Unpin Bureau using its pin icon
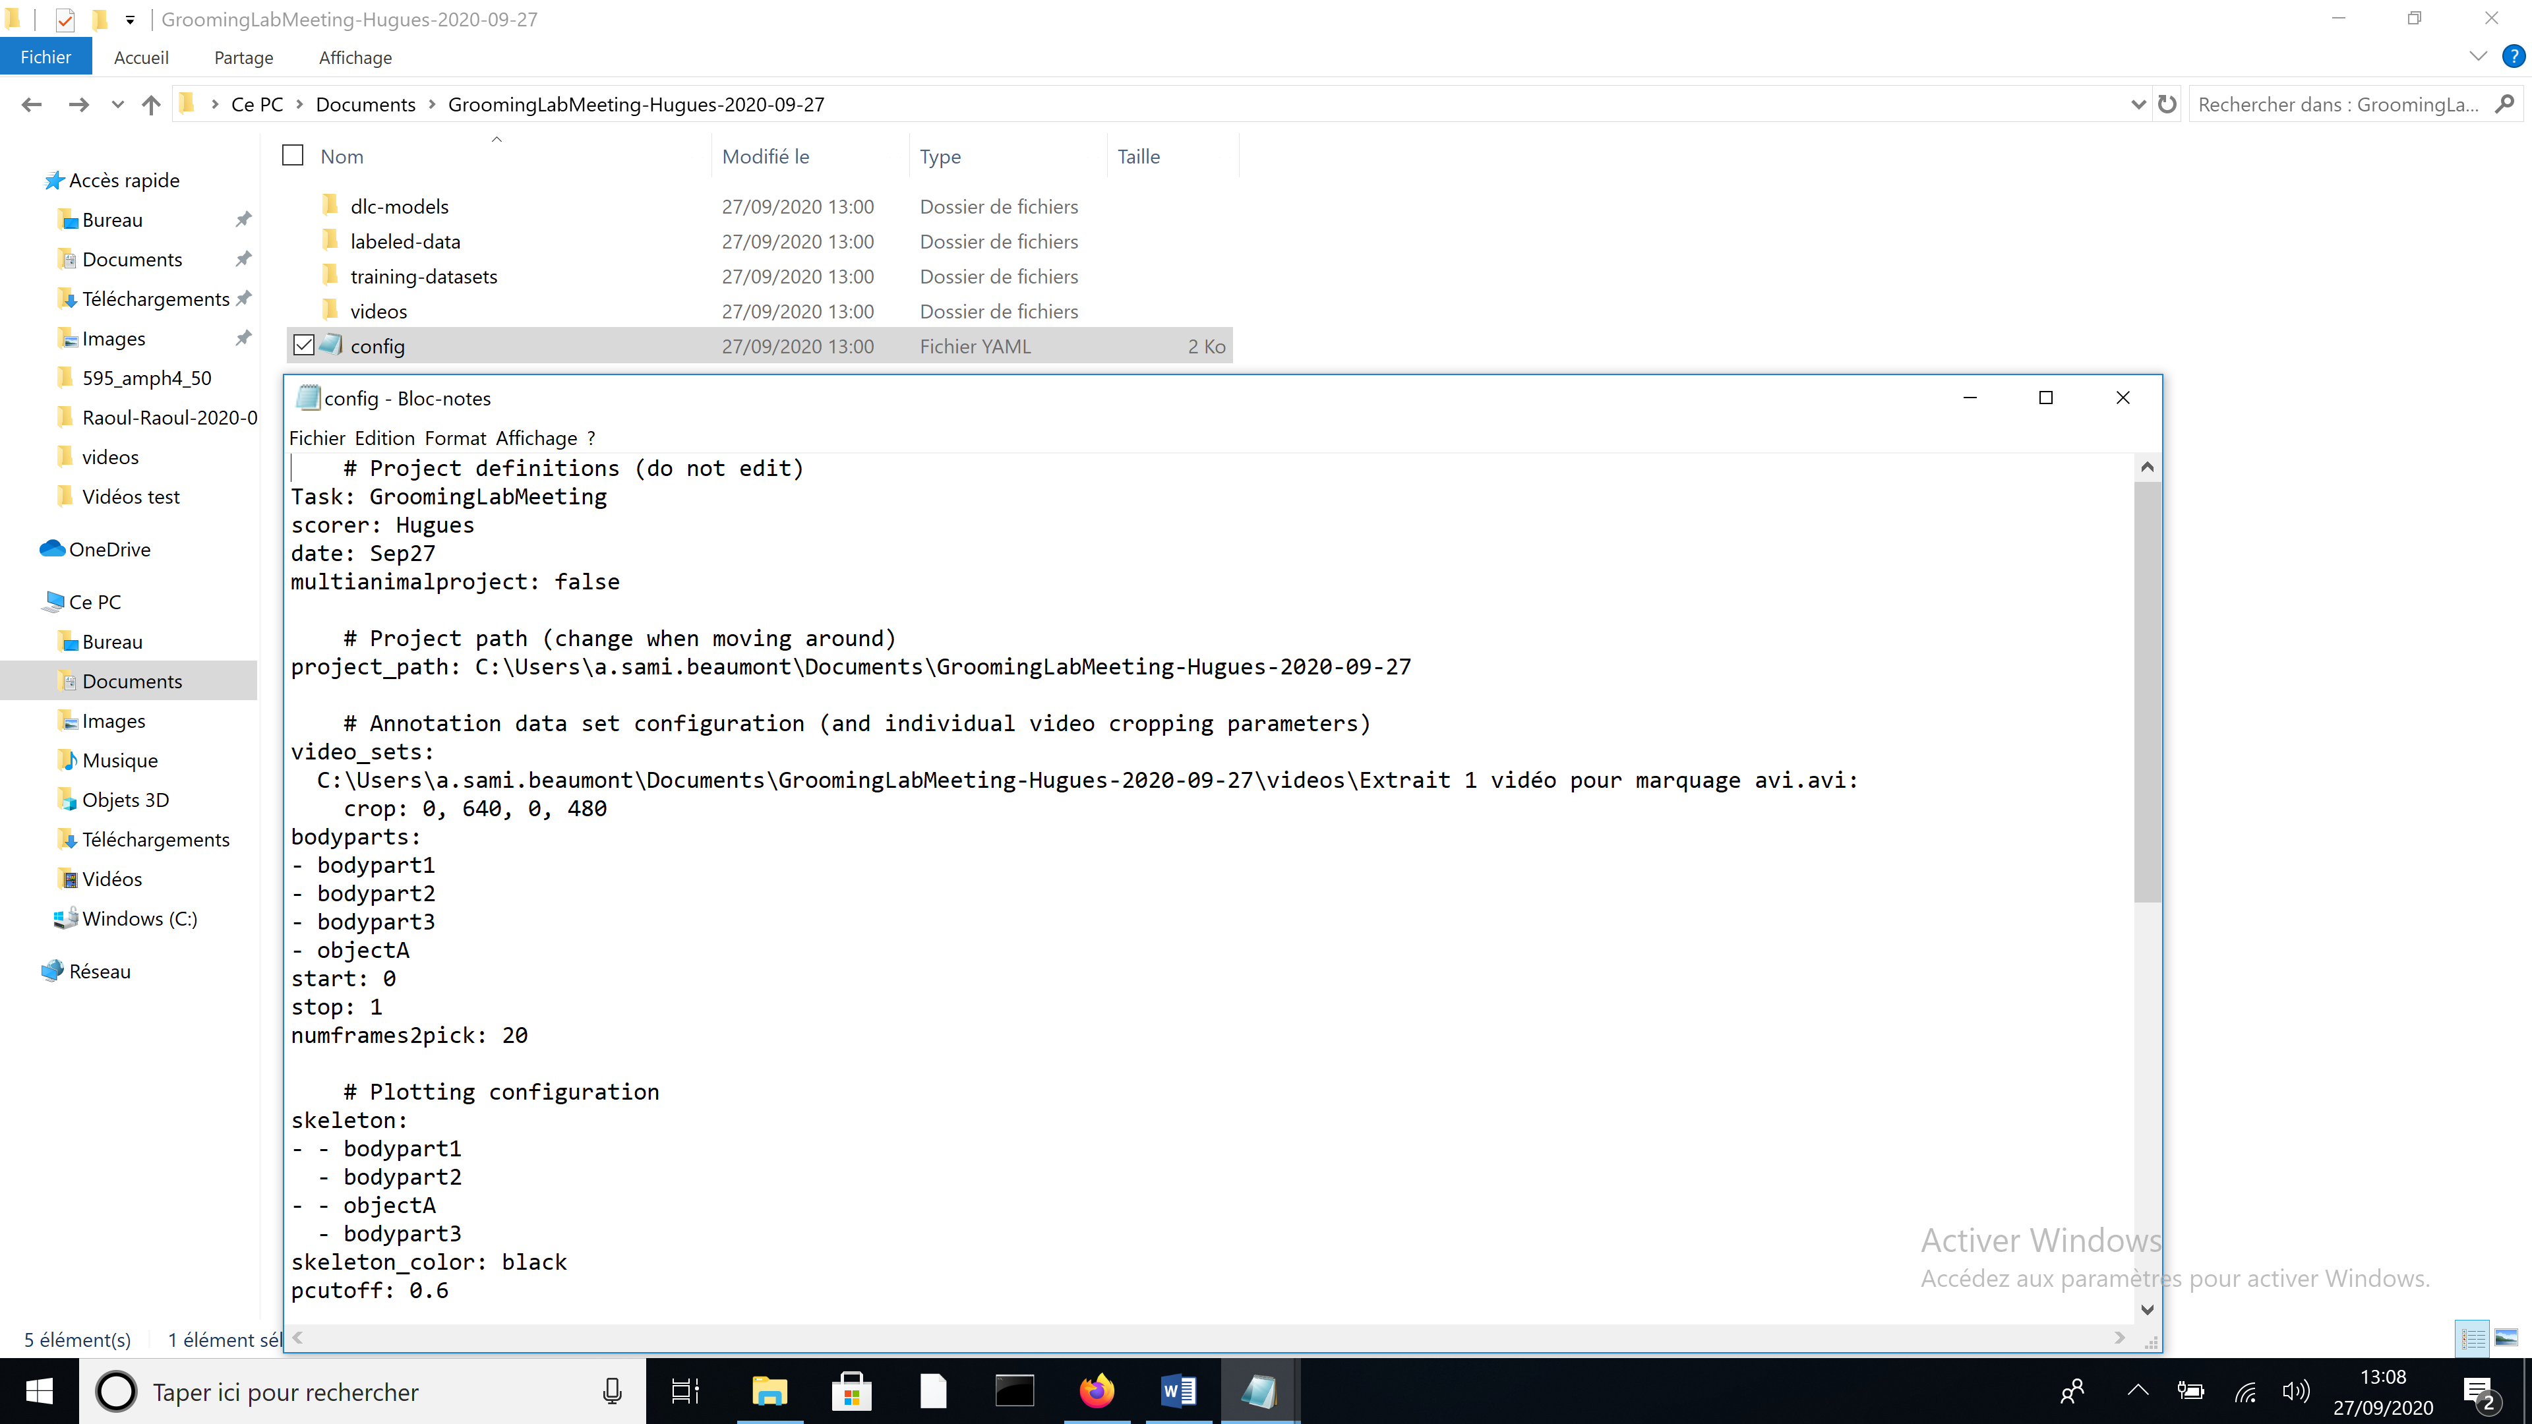Viewport: 2532px width, 1424px height. [244, 219]
